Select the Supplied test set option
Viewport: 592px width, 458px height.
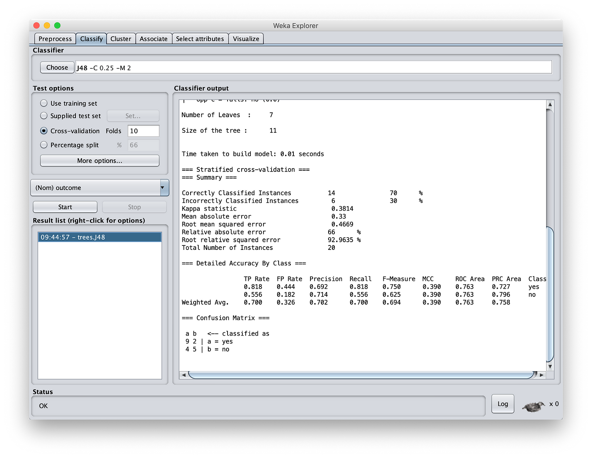pyautogui.click(x=44, y=116)
